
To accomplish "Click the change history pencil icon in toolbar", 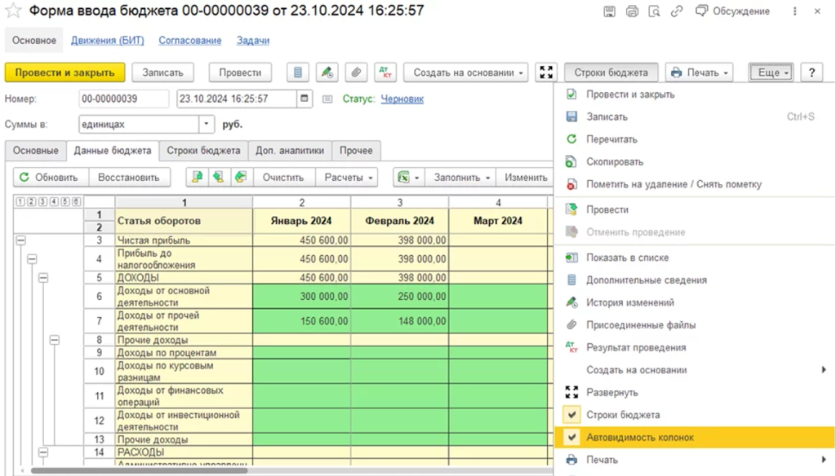I will pyautogui.click(x=327, y=73).
